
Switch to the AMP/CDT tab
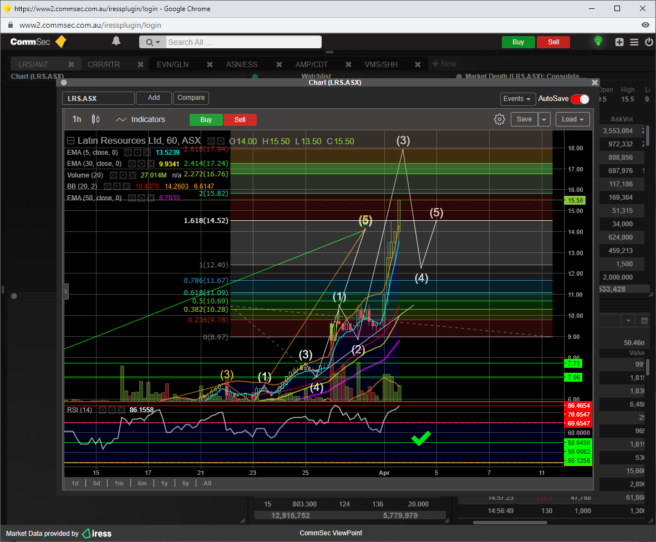[x=312, y=64]
